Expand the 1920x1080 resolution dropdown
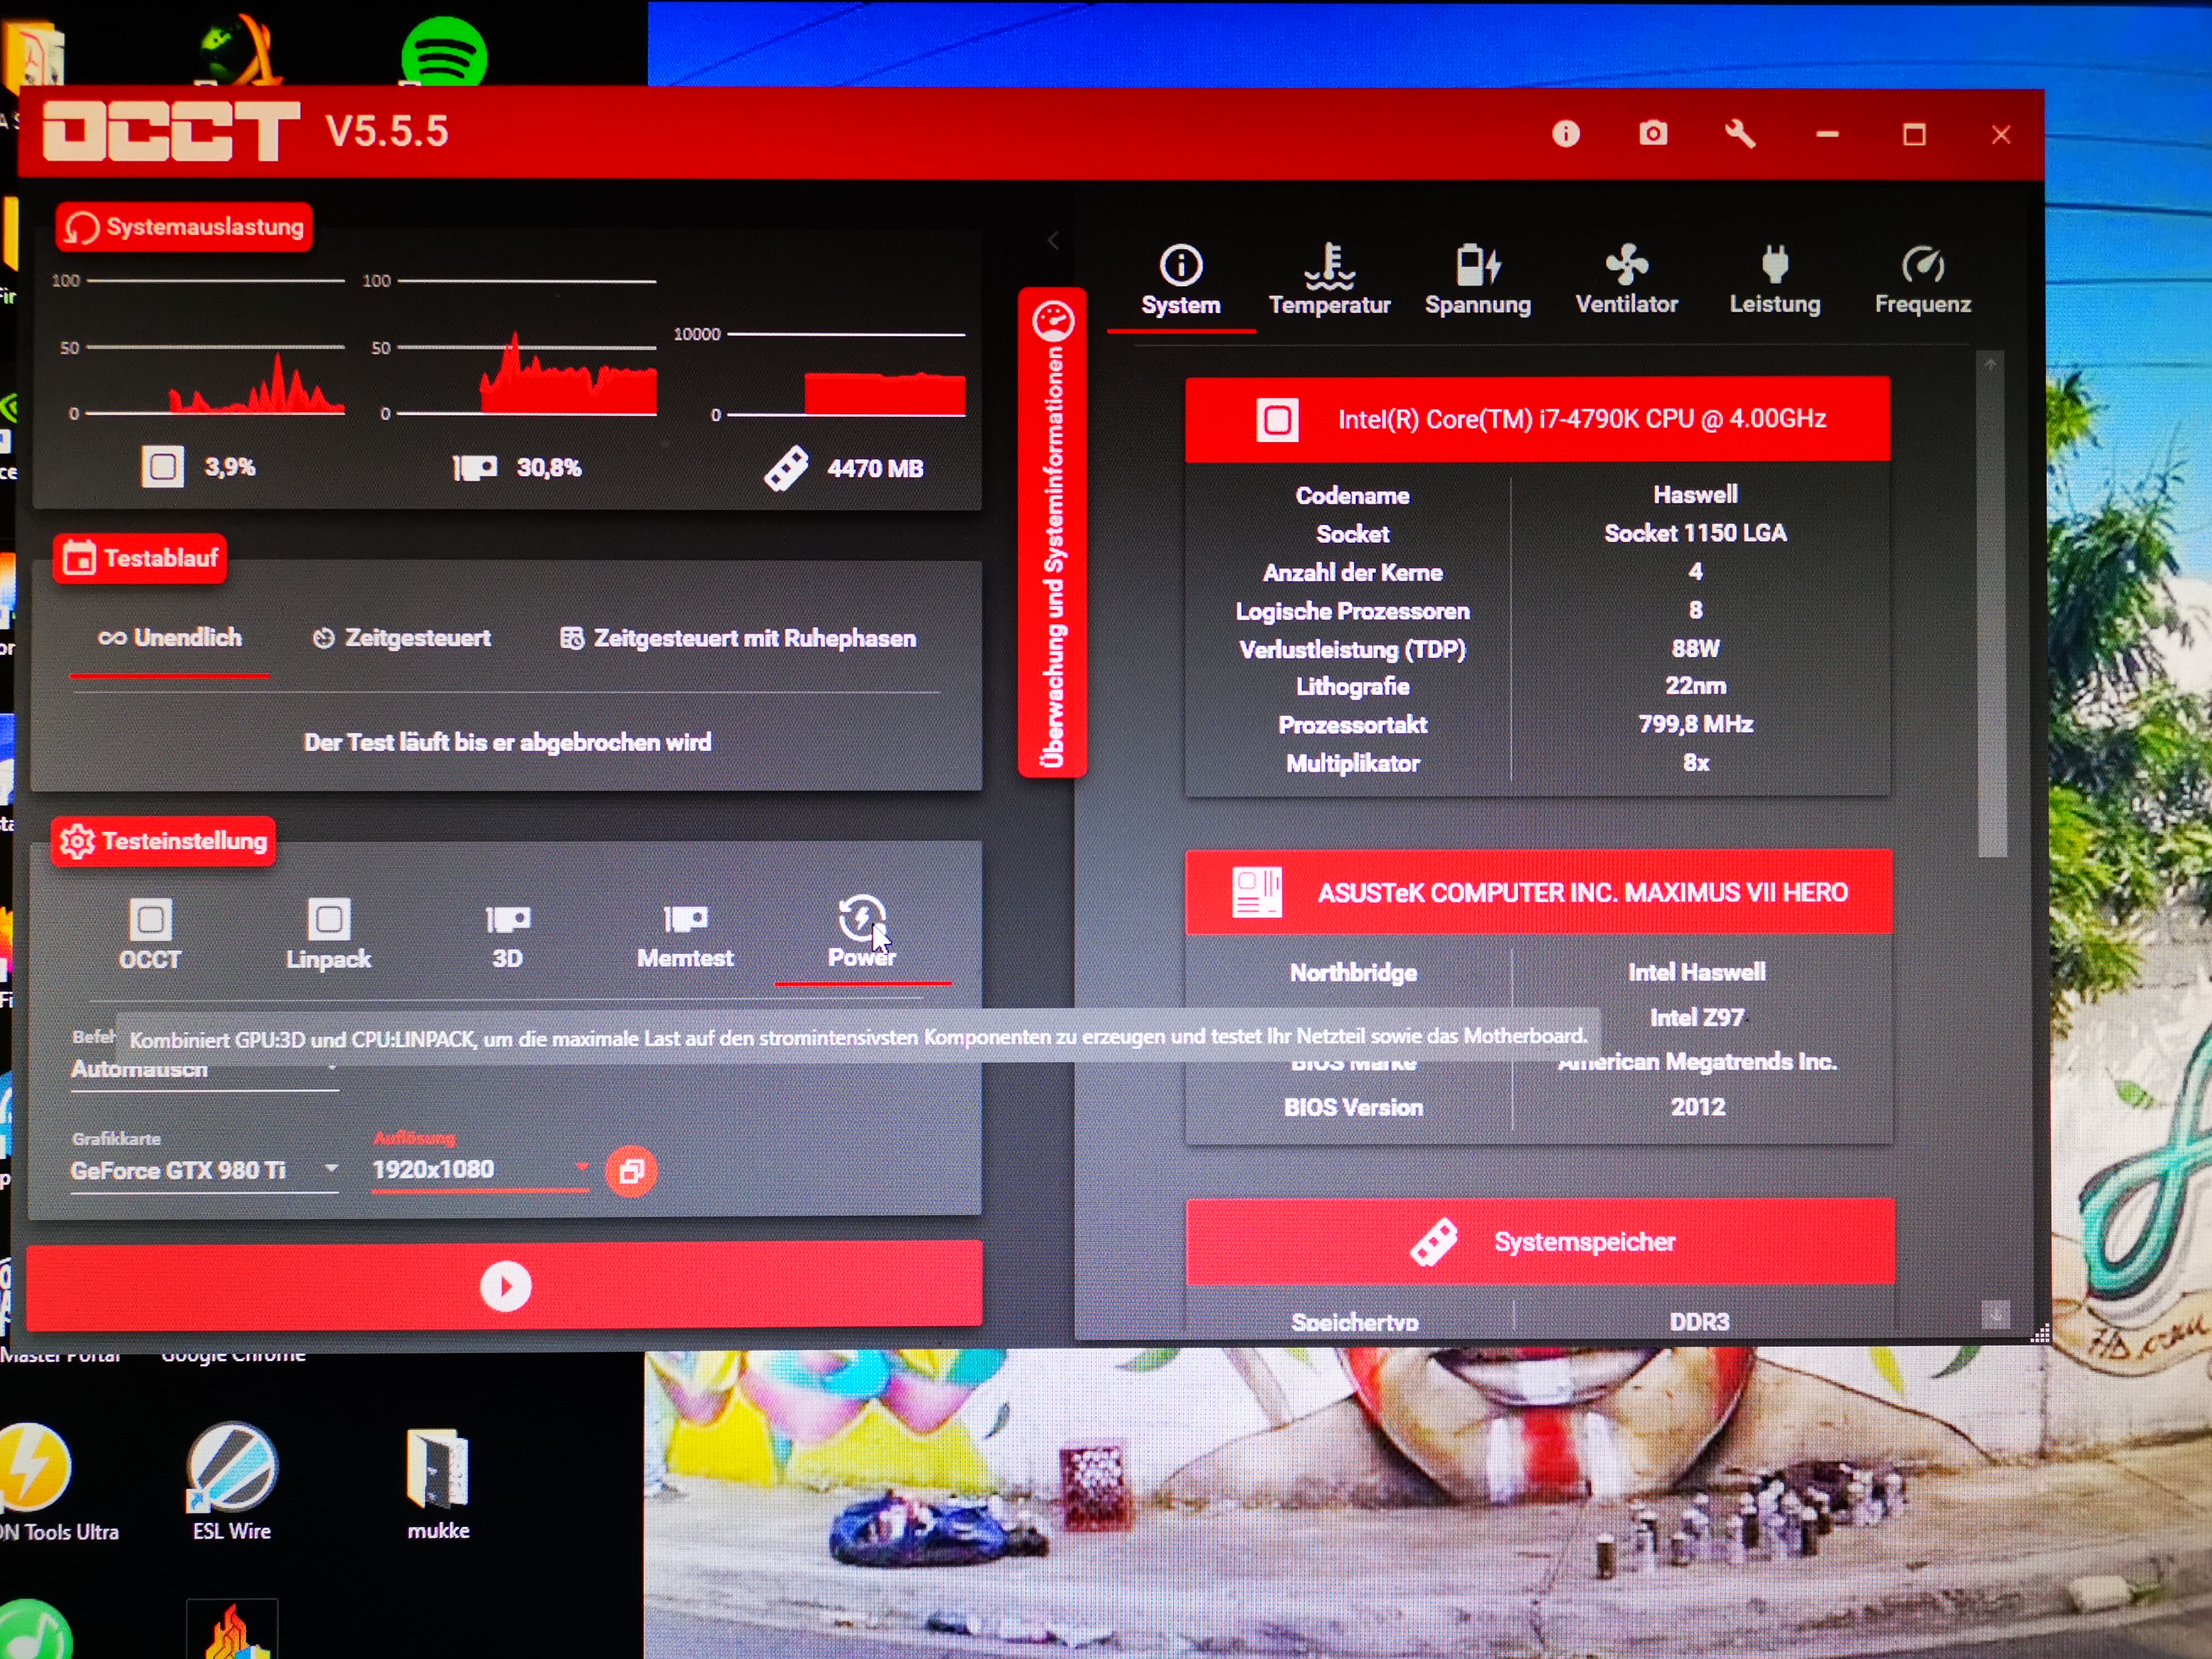 [480, 1169]
